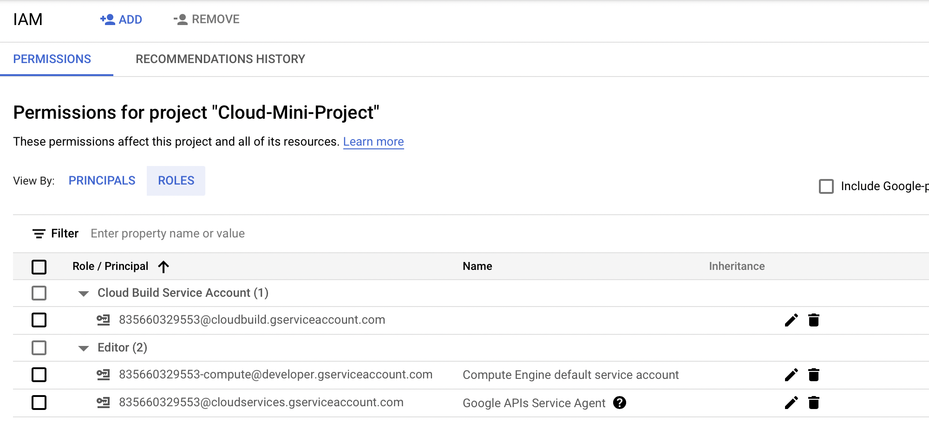The image size is (929, 422).
Task: Select the cloudbuild.gserviceaccount.com row checkbox
Action: 39,320
